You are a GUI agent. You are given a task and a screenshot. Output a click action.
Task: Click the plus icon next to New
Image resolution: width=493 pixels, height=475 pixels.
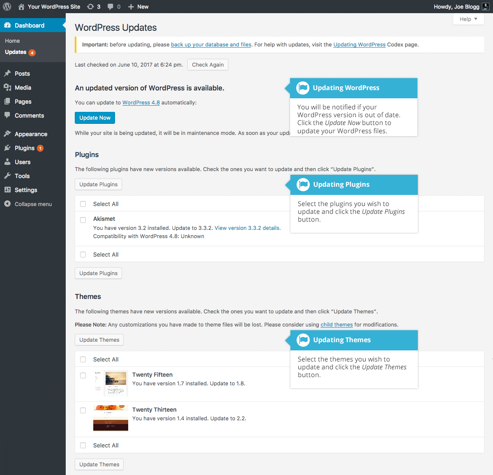[131, 7]
